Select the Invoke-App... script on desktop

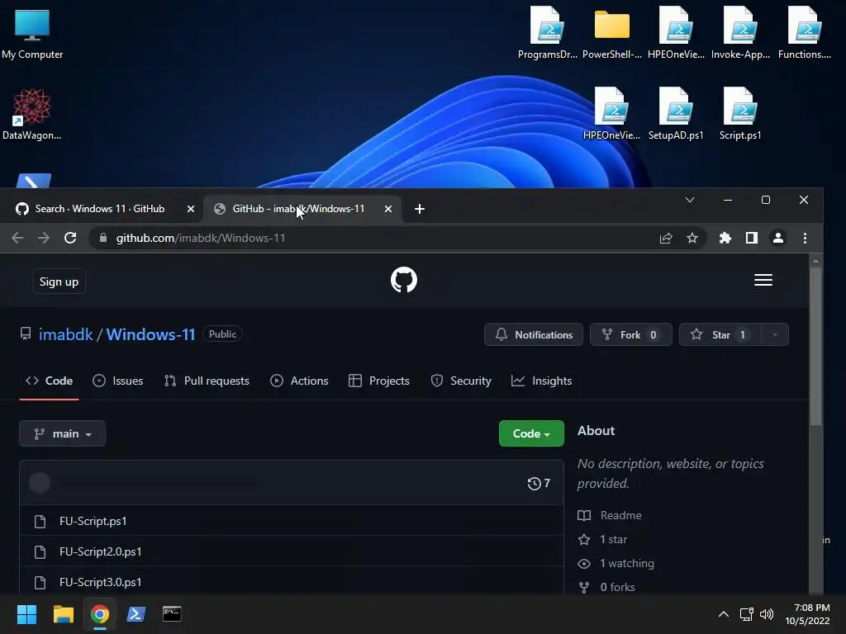(740, 33)
